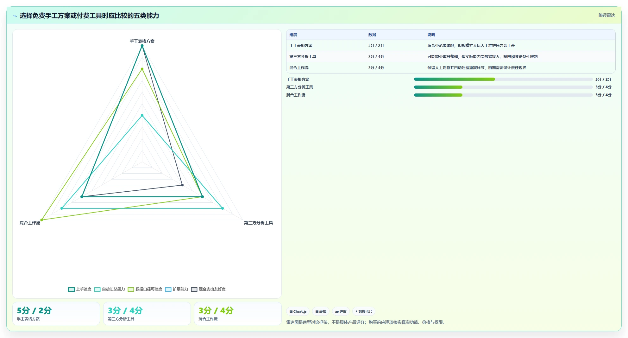This screenshot has width=628, height=338.
Task: Click the 路径雷达 label in header
Action: coord(606,15)
